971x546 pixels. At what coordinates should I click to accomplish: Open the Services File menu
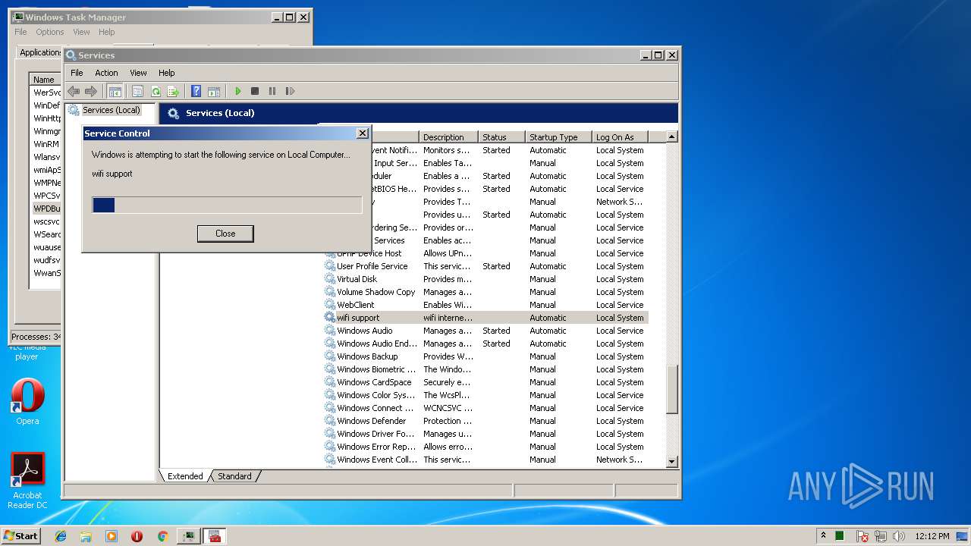click(77, 73)
